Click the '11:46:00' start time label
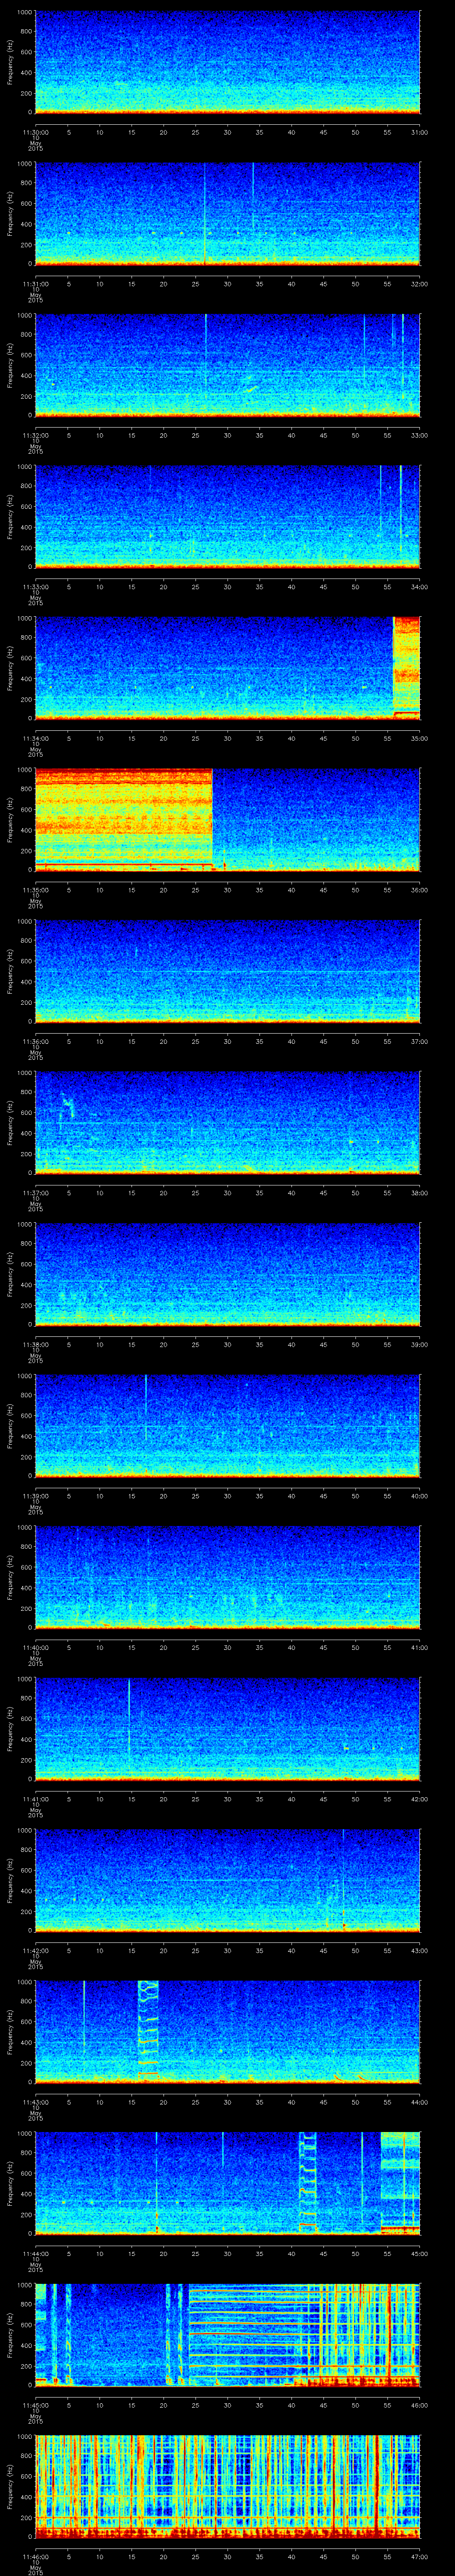 [x=35, y=2556]
